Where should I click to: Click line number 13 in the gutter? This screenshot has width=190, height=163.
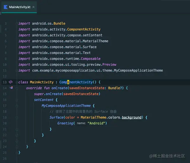(5, 82)
